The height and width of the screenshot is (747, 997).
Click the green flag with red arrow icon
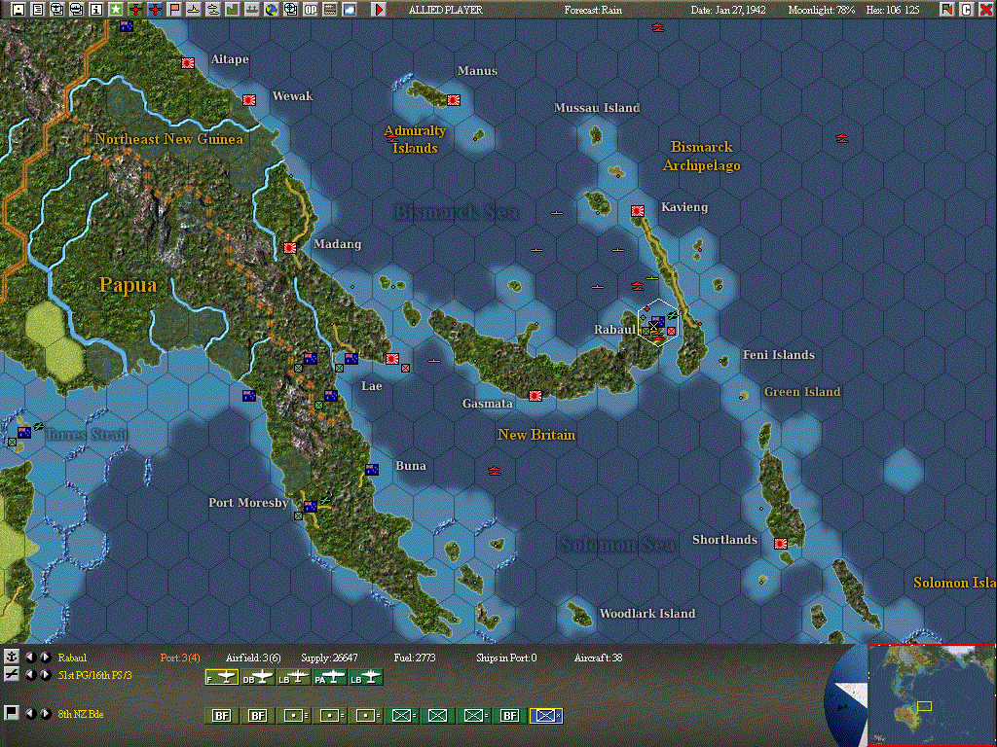pyautogui.click(x=947, y=10)
